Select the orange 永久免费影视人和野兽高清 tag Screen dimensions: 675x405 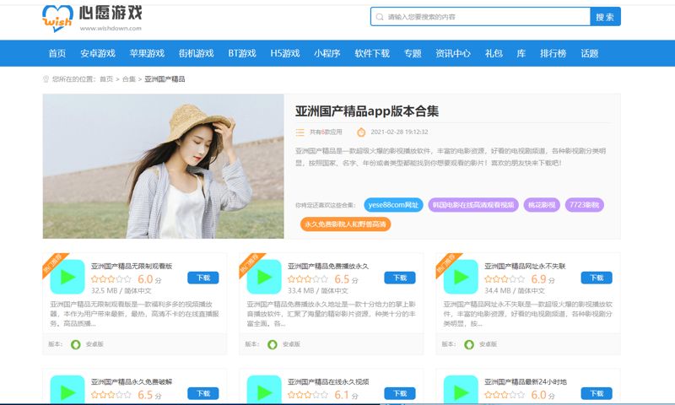pos(346,224)
